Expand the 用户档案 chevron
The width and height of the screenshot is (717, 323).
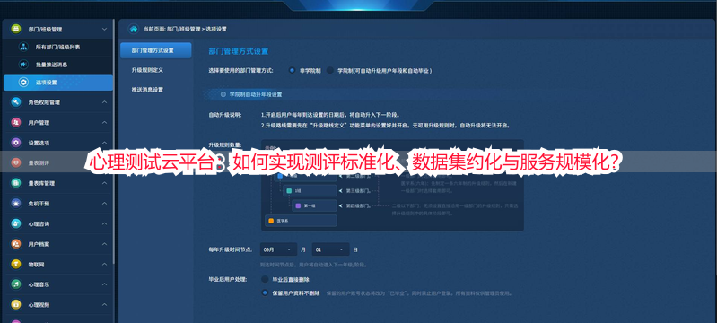click(x=104, y=244)
